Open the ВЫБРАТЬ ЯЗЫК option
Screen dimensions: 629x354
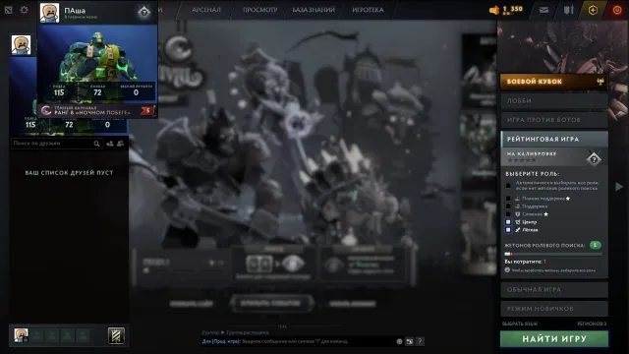(x=520, y=324)
